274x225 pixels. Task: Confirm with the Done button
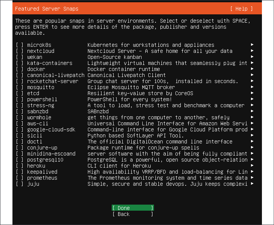pyautogui.click(x=133, y=208)
